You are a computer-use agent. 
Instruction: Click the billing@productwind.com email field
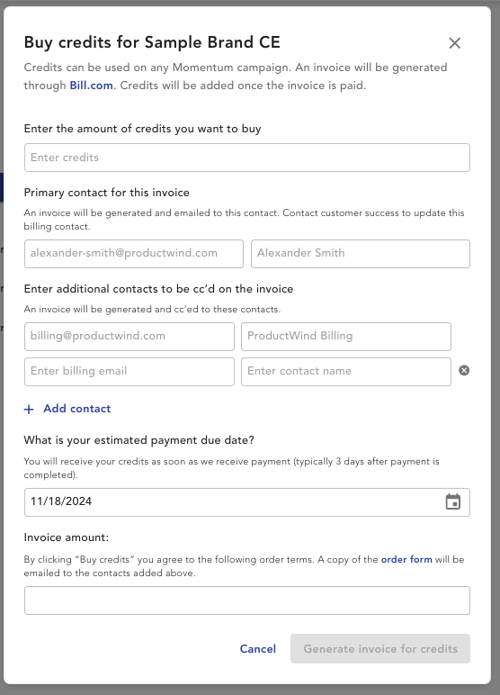(129, 337)
